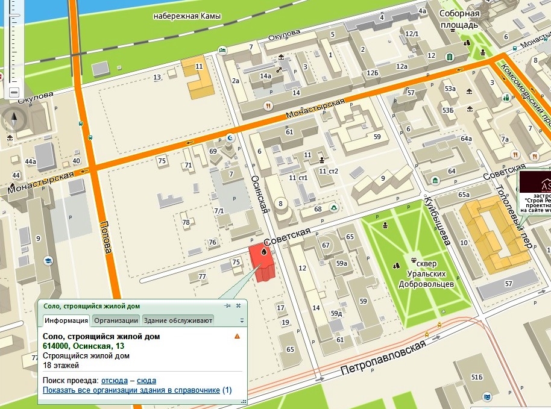551x409 pixels.
Task: Click the zoom out minus button
Action: [14, 92]
